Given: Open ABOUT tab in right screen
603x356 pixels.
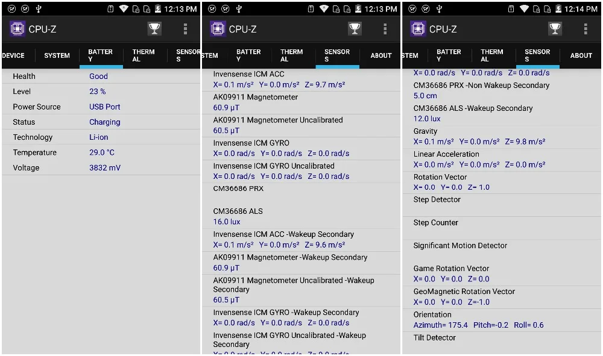Looking at the screenshot, I should [581, 55].
